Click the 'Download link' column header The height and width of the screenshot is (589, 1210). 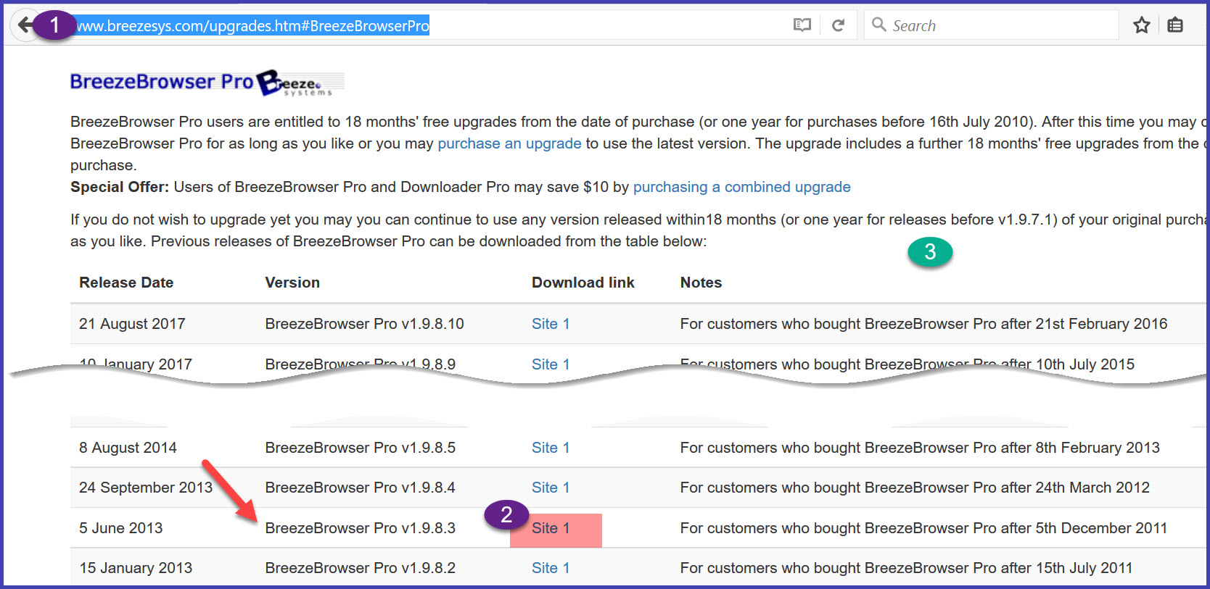tap(583, 283)
